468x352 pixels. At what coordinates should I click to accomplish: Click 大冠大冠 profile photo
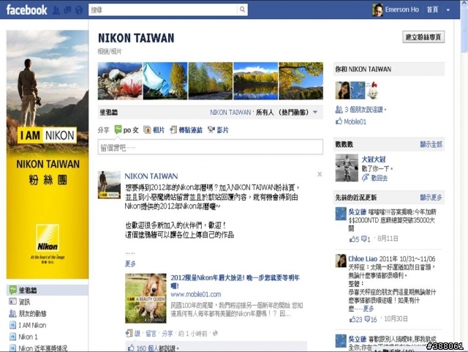[347, 168]
